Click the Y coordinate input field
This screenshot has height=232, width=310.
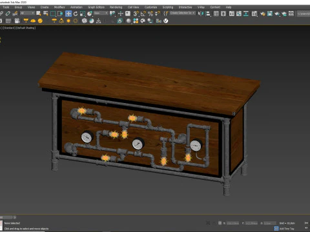(x=251, y=223)
